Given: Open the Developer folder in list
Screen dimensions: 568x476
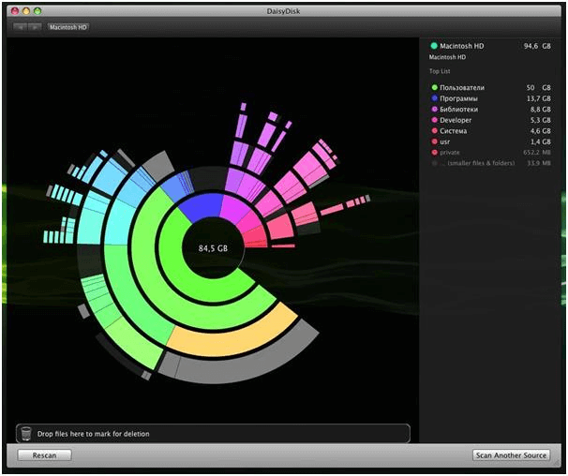Looking at the screenshot, I should coord(491,120).
